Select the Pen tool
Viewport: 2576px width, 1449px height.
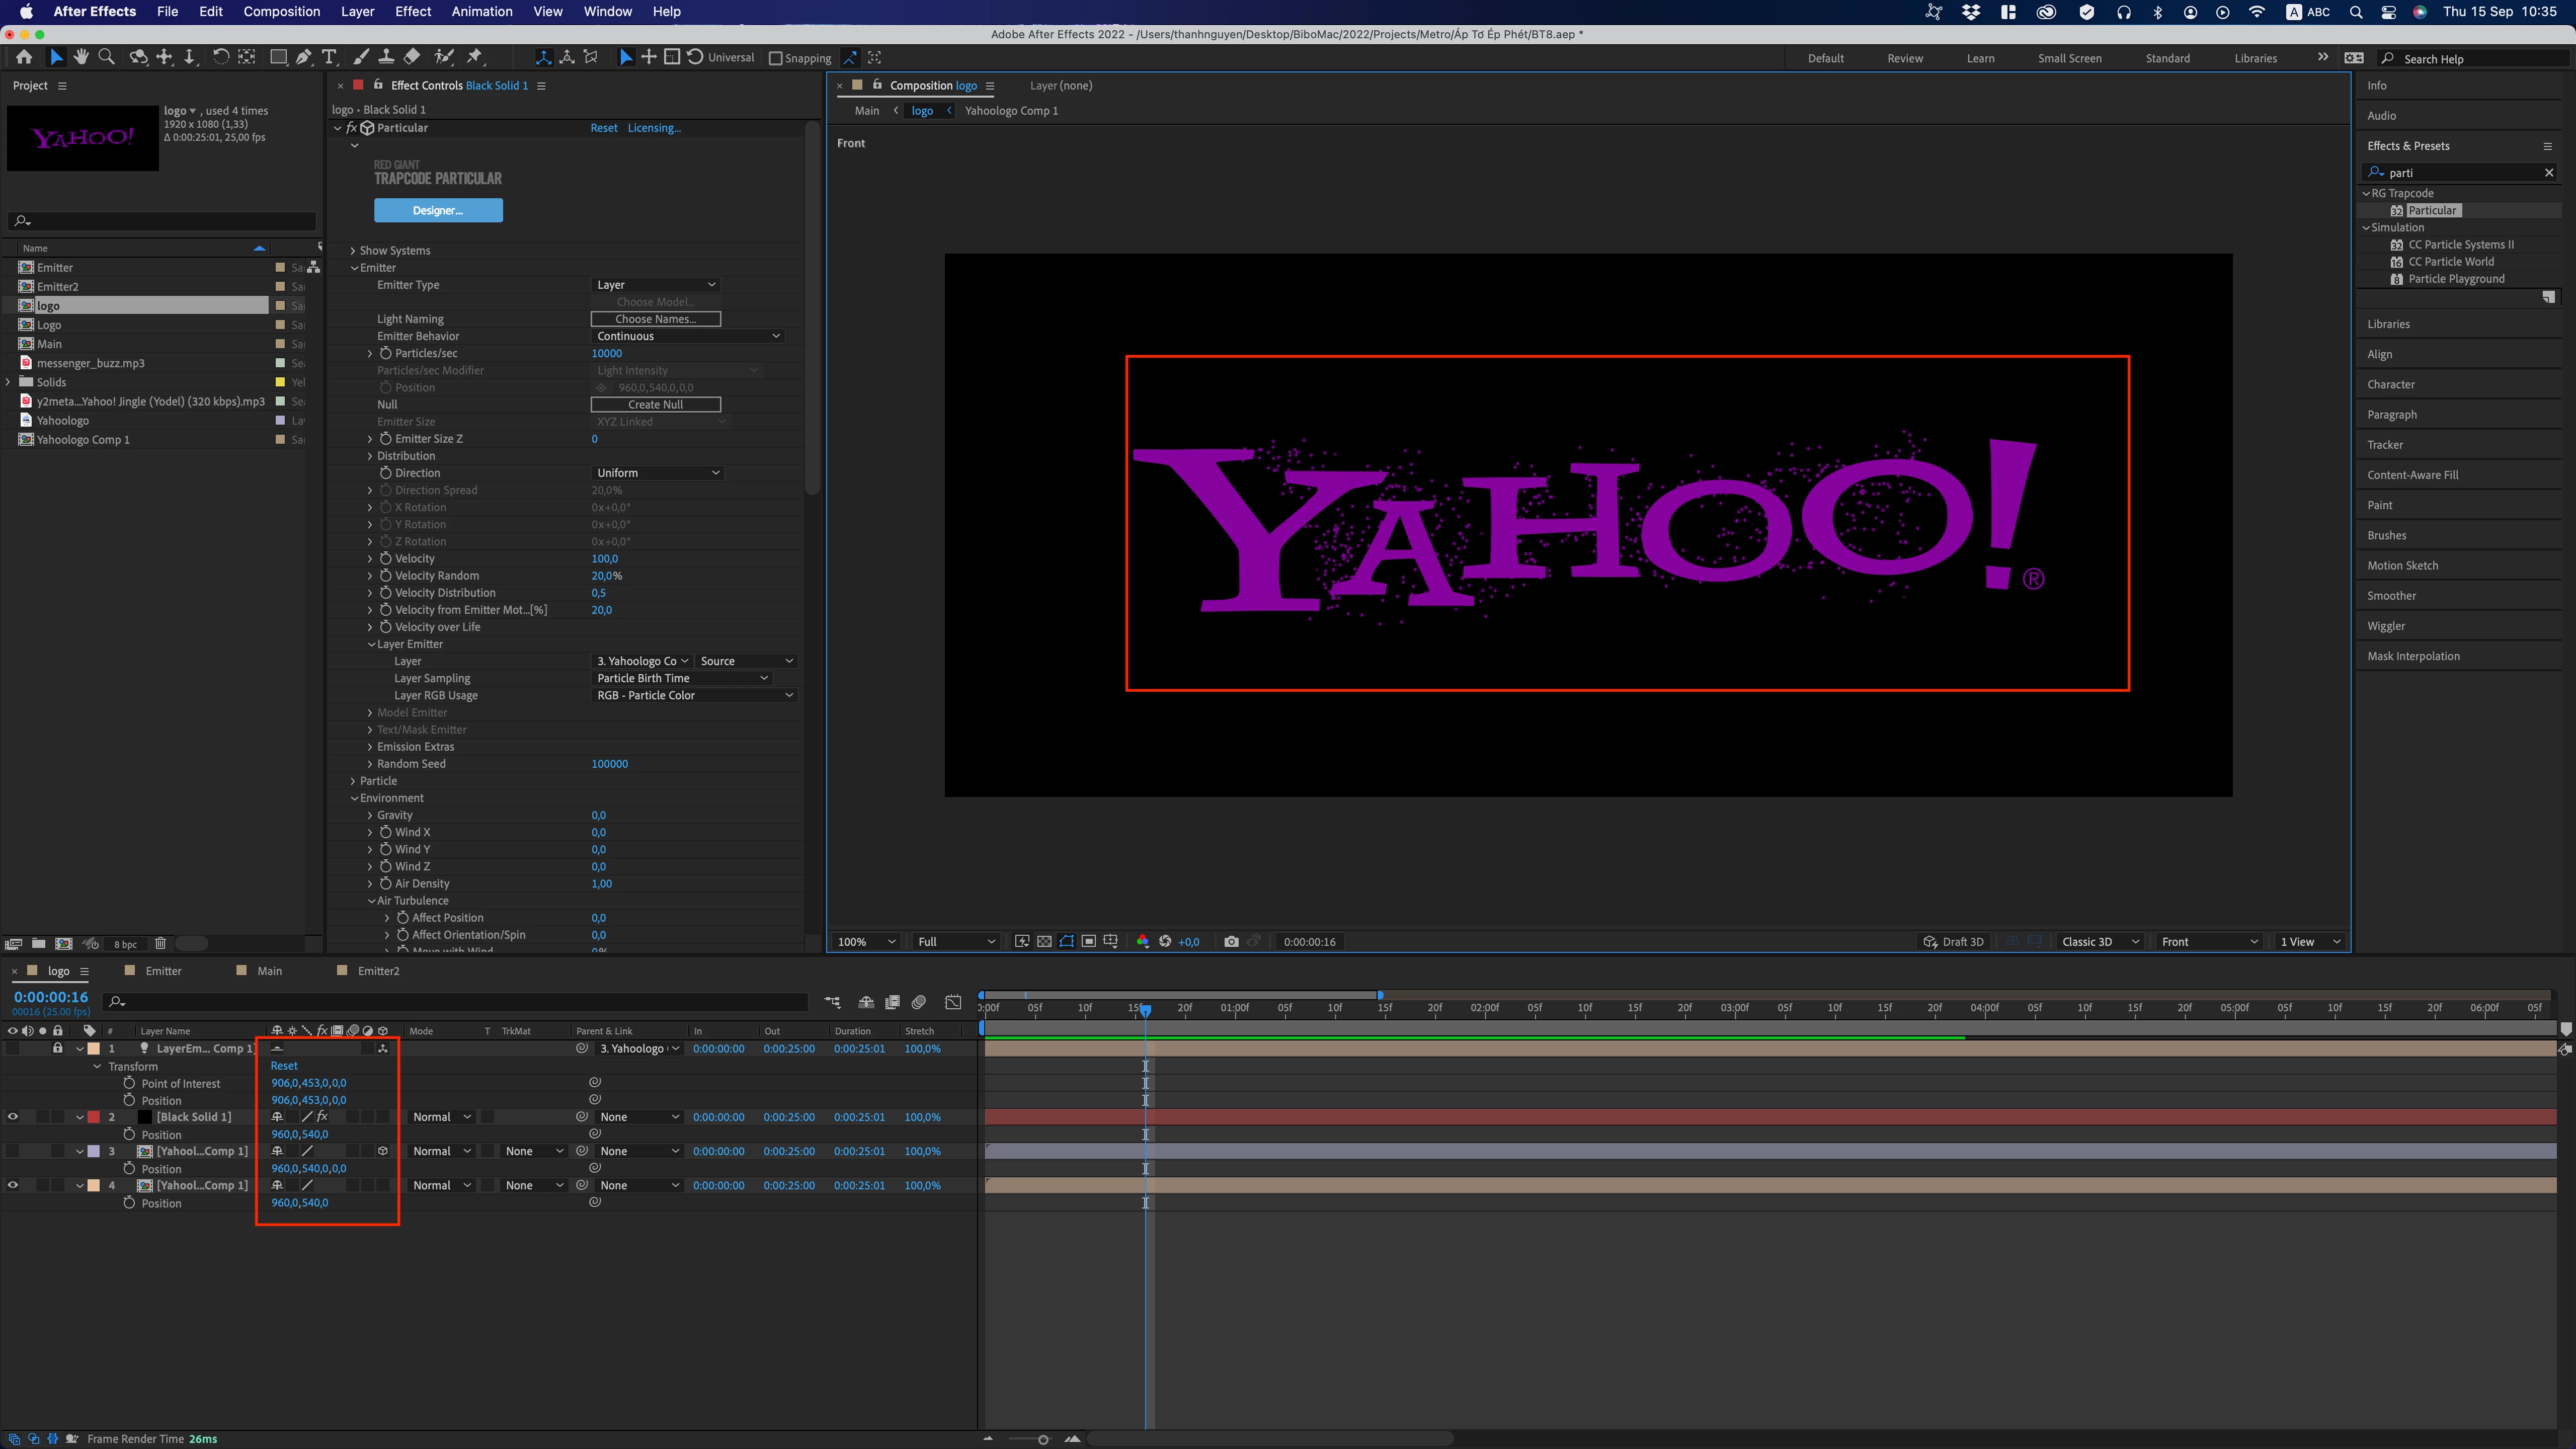click(x=304, y=58)
